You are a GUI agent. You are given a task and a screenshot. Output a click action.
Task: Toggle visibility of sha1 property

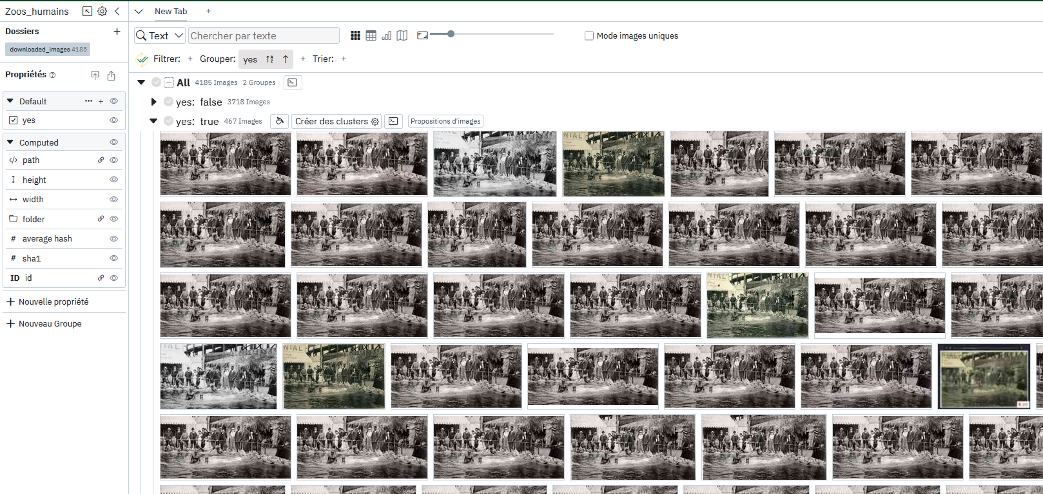tap(113, 258)
